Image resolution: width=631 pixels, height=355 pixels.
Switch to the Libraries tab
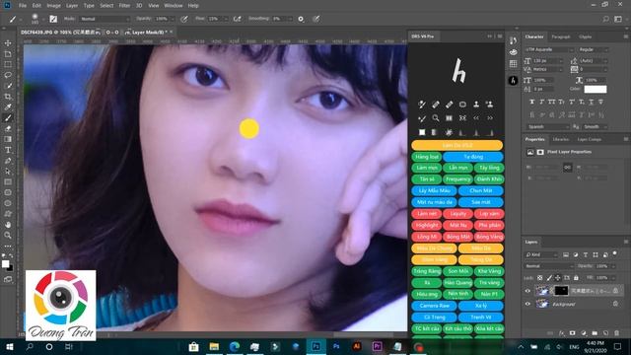point(561,139)
